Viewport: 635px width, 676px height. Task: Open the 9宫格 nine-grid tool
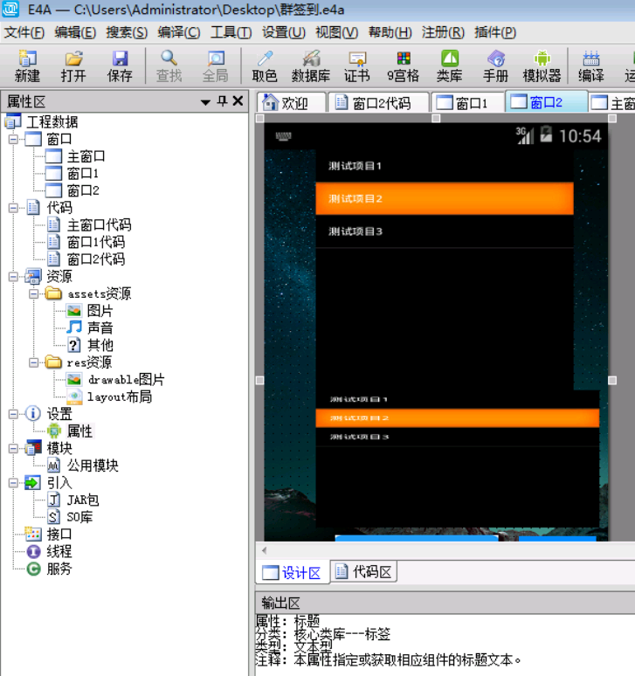403,66
